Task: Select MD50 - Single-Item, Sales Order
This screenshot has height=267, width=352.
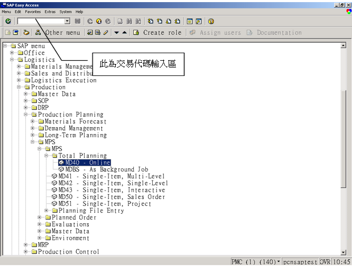Action: point(108,197)
